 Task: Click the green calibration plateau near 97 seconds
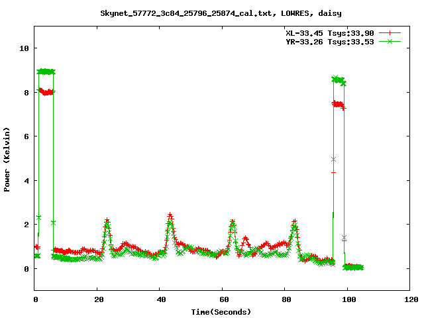pos(339,80)
